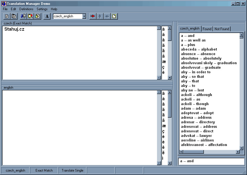Insert 'ë' from the english character palette
This screenshot has height=175, width=247.
tap(164, 153)
